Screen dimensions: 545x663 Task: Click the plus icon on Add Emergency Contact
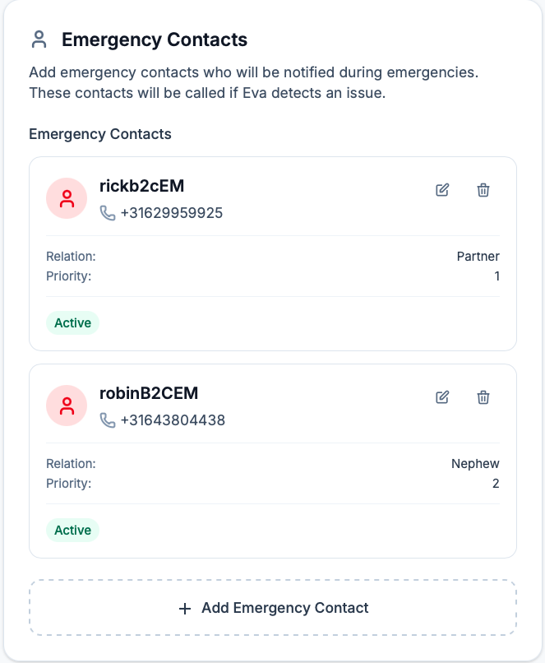(182, 608)
